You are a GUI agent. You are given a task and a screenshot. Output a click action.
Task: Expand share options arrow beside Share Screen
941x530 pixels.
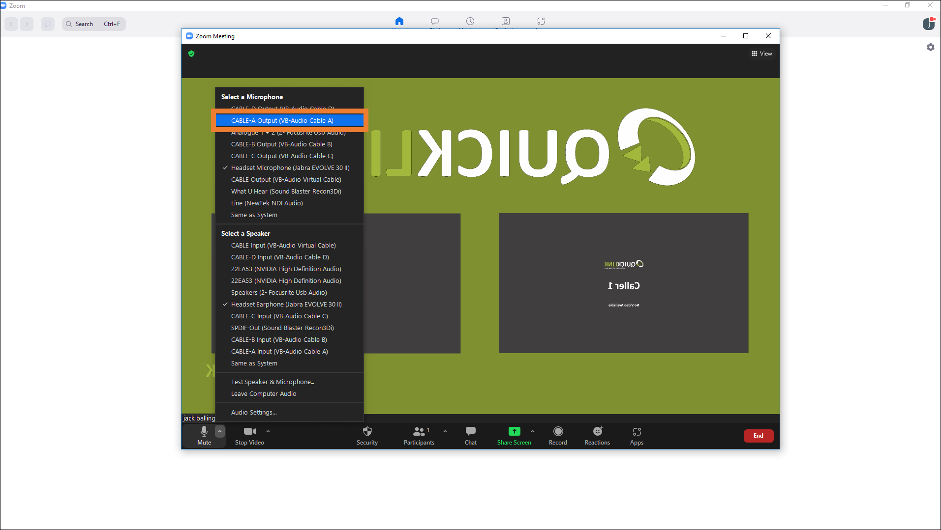coord(533,431)
